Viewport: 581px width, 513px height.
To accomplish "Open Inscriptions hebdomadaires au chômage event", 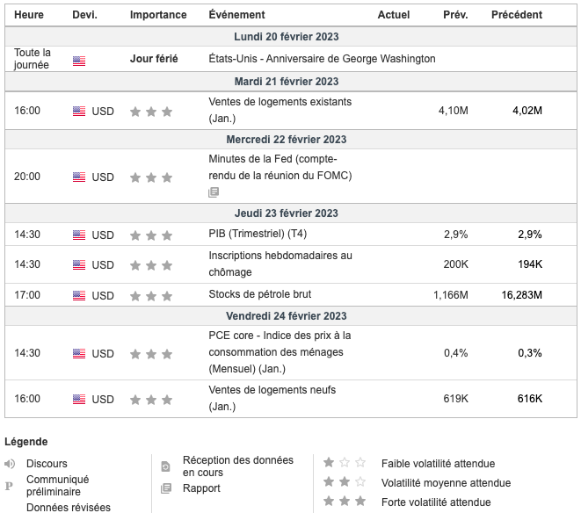I will click(x=280, y=264).
